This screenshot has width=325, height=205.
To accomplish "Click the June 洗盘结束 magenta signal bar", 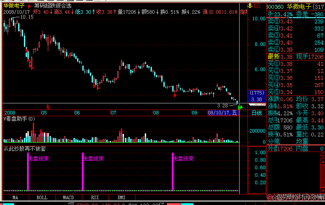I will [x=83, y=172].
